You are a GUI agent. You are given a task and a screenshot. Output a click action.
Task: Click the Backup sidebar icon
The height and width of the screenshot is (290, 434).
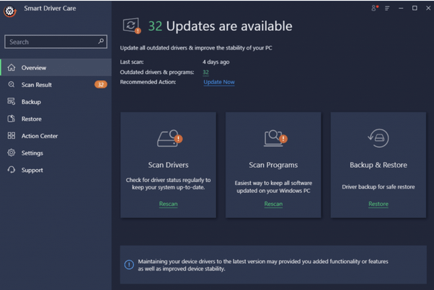[12, 101]
